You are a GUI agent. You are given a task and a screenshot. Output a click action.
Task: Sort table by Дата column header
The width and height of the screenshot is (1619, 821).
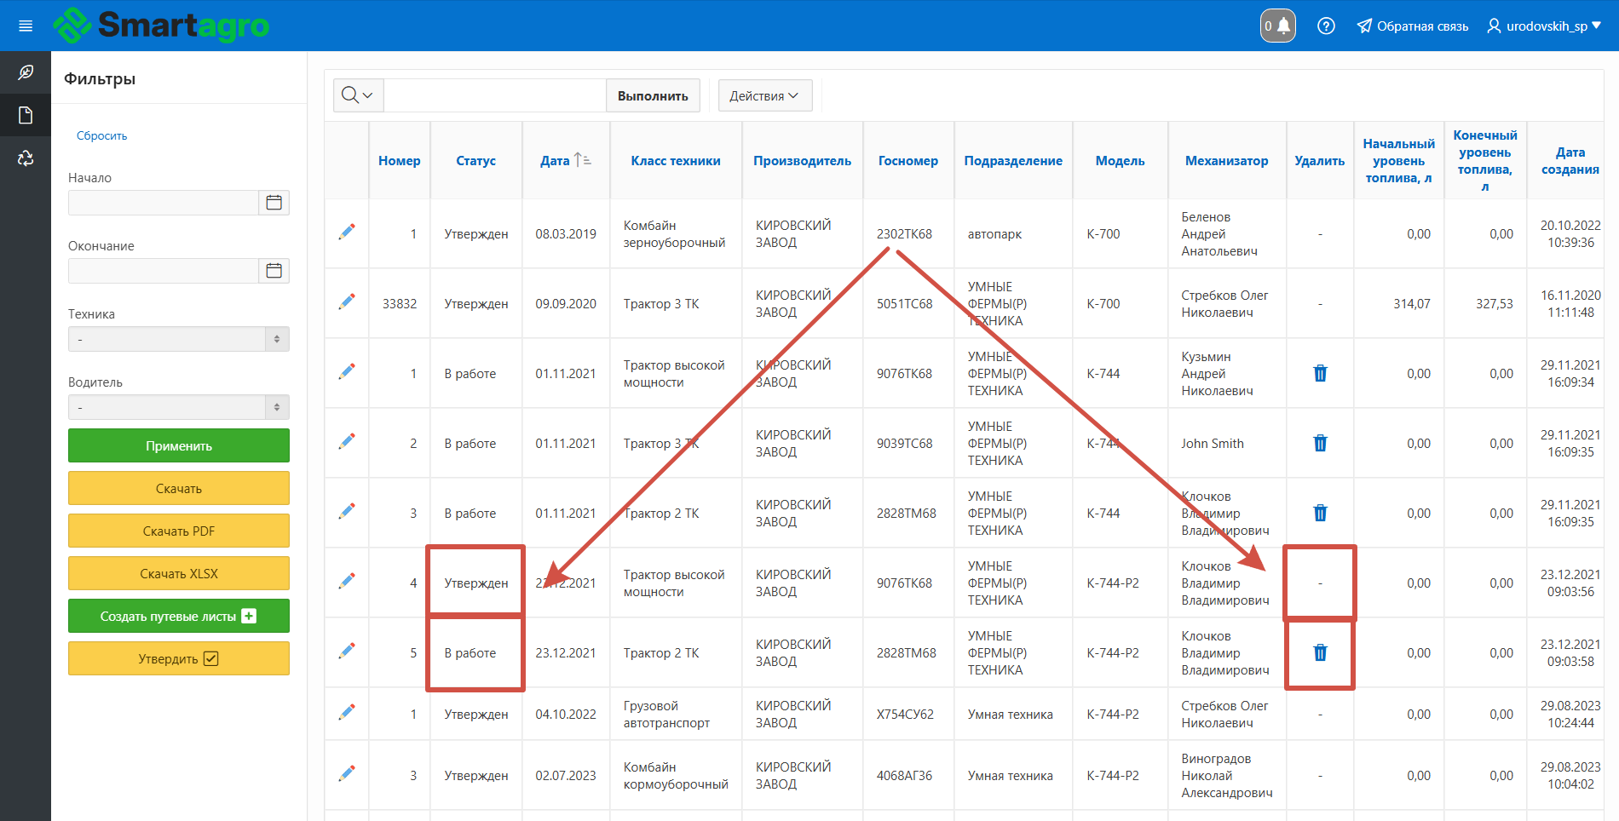(556, 160)
